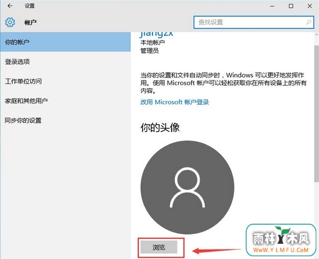Click the 帐户 page heading

point(30,22)
